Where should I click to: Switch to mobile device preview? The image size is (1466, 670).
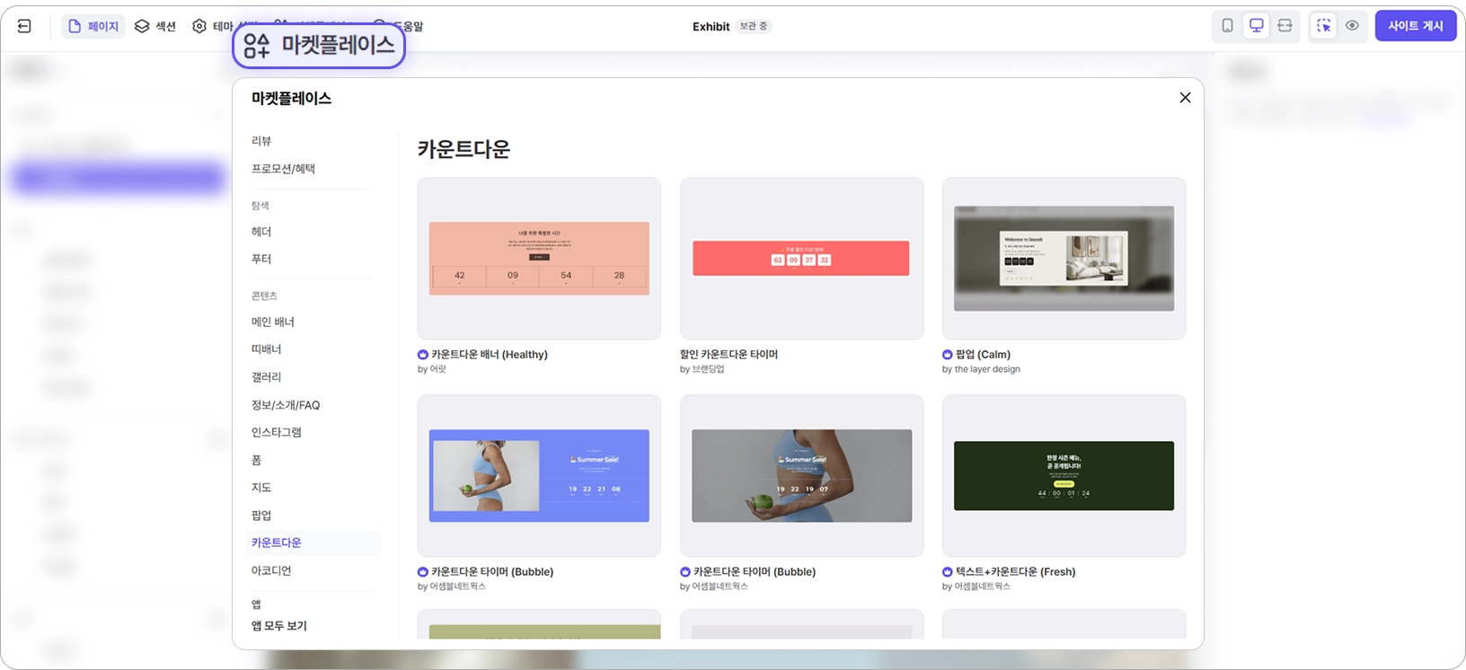point(1227,26)
